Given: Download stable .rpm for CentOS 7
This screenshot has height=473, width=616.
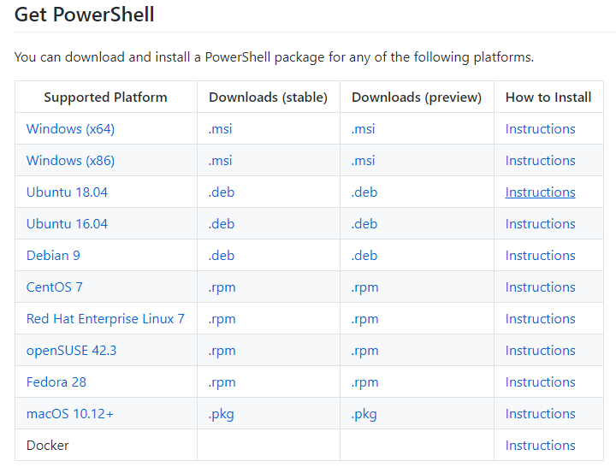Looking at the screenshot, I should (x=222, y=287).
